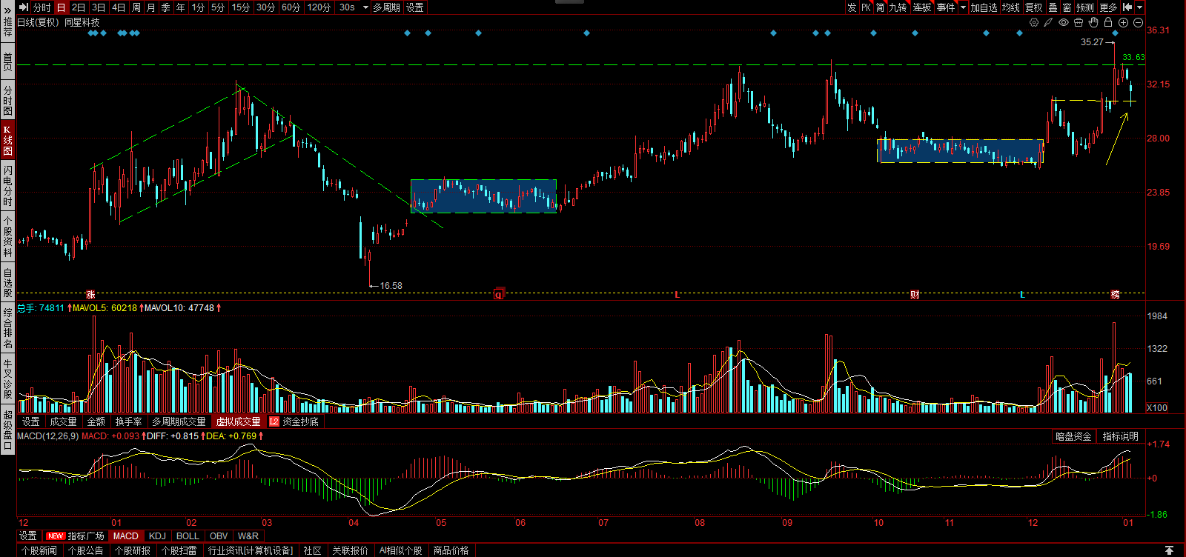The height and width of the screenshot is (557, 1186).
Task: Open 闪电分时 in left sidebar
Action: 7,186
